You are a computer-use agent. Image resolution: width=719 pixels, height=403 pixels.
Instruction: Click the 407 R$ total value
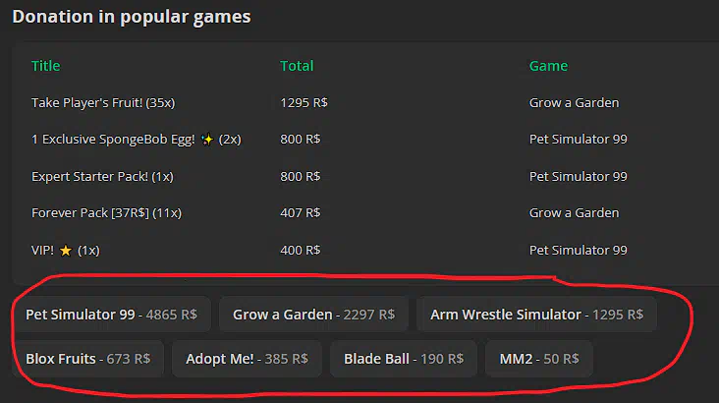[x=300, y=212]
